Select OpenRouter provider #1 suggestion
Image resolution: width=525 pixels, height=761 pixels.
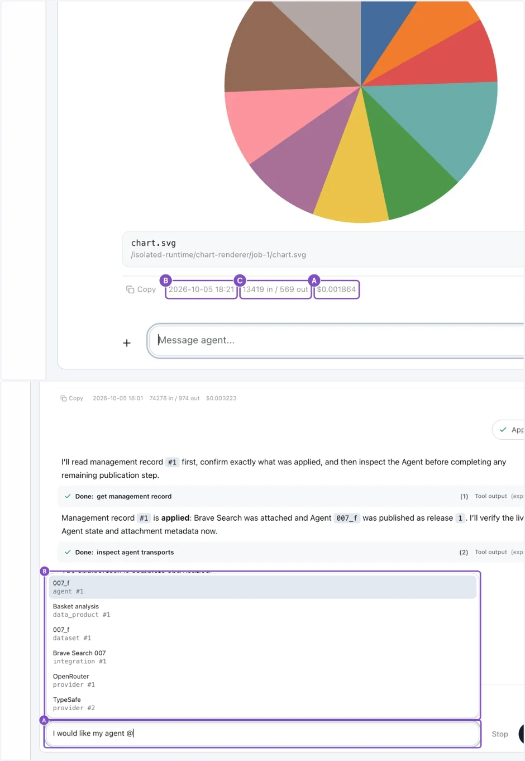point(262,681)
